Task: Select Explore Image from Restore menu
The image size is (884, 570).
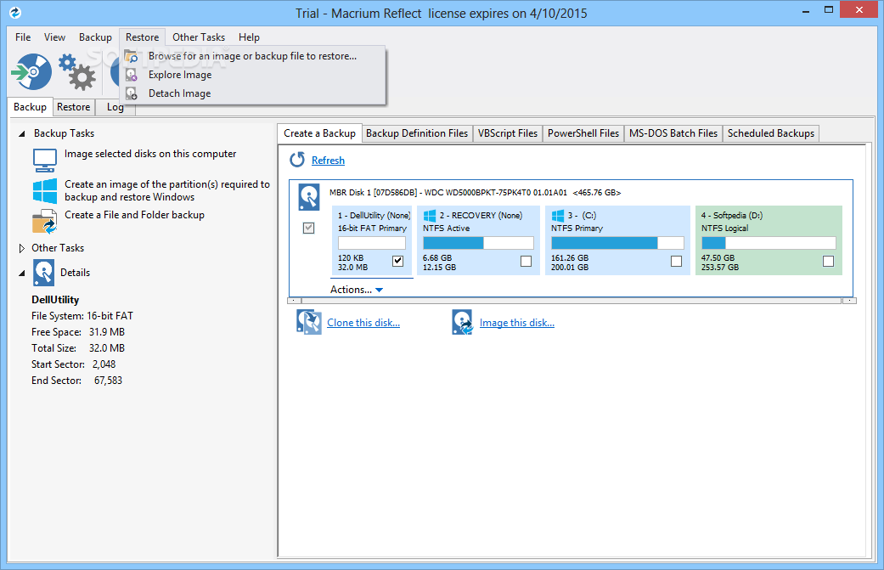Action: pos(253,75)
